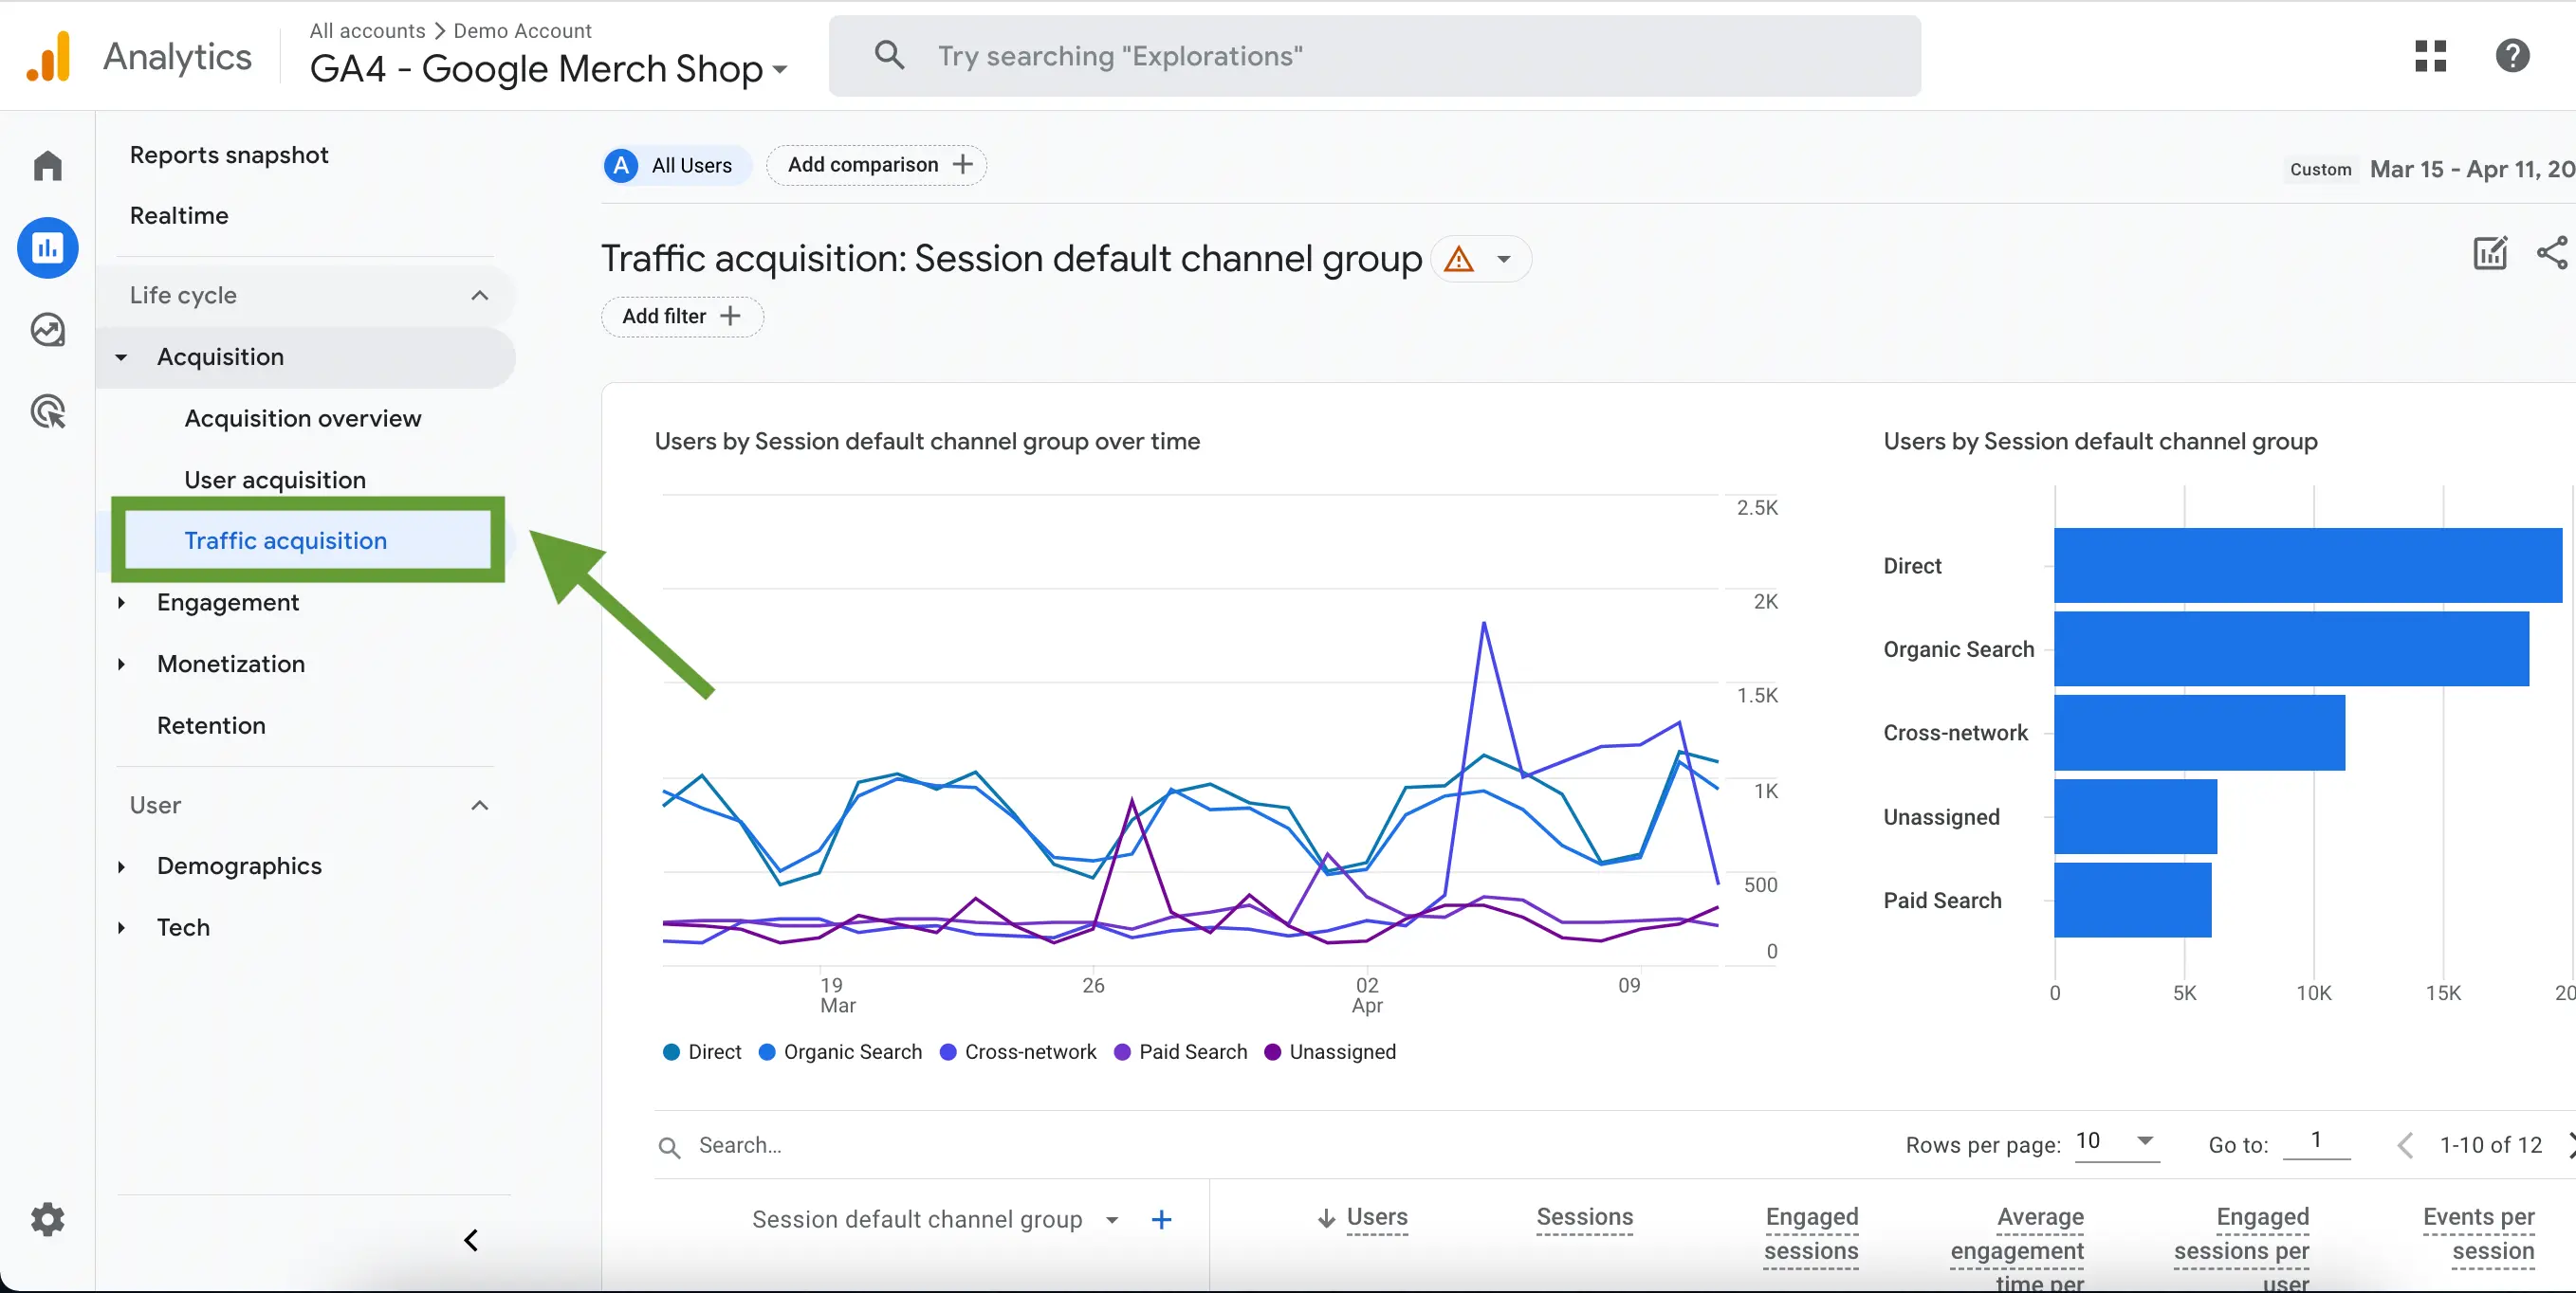Collapse the Life cycle section
2576x1293 pixels.
click(x=479, y=295)
